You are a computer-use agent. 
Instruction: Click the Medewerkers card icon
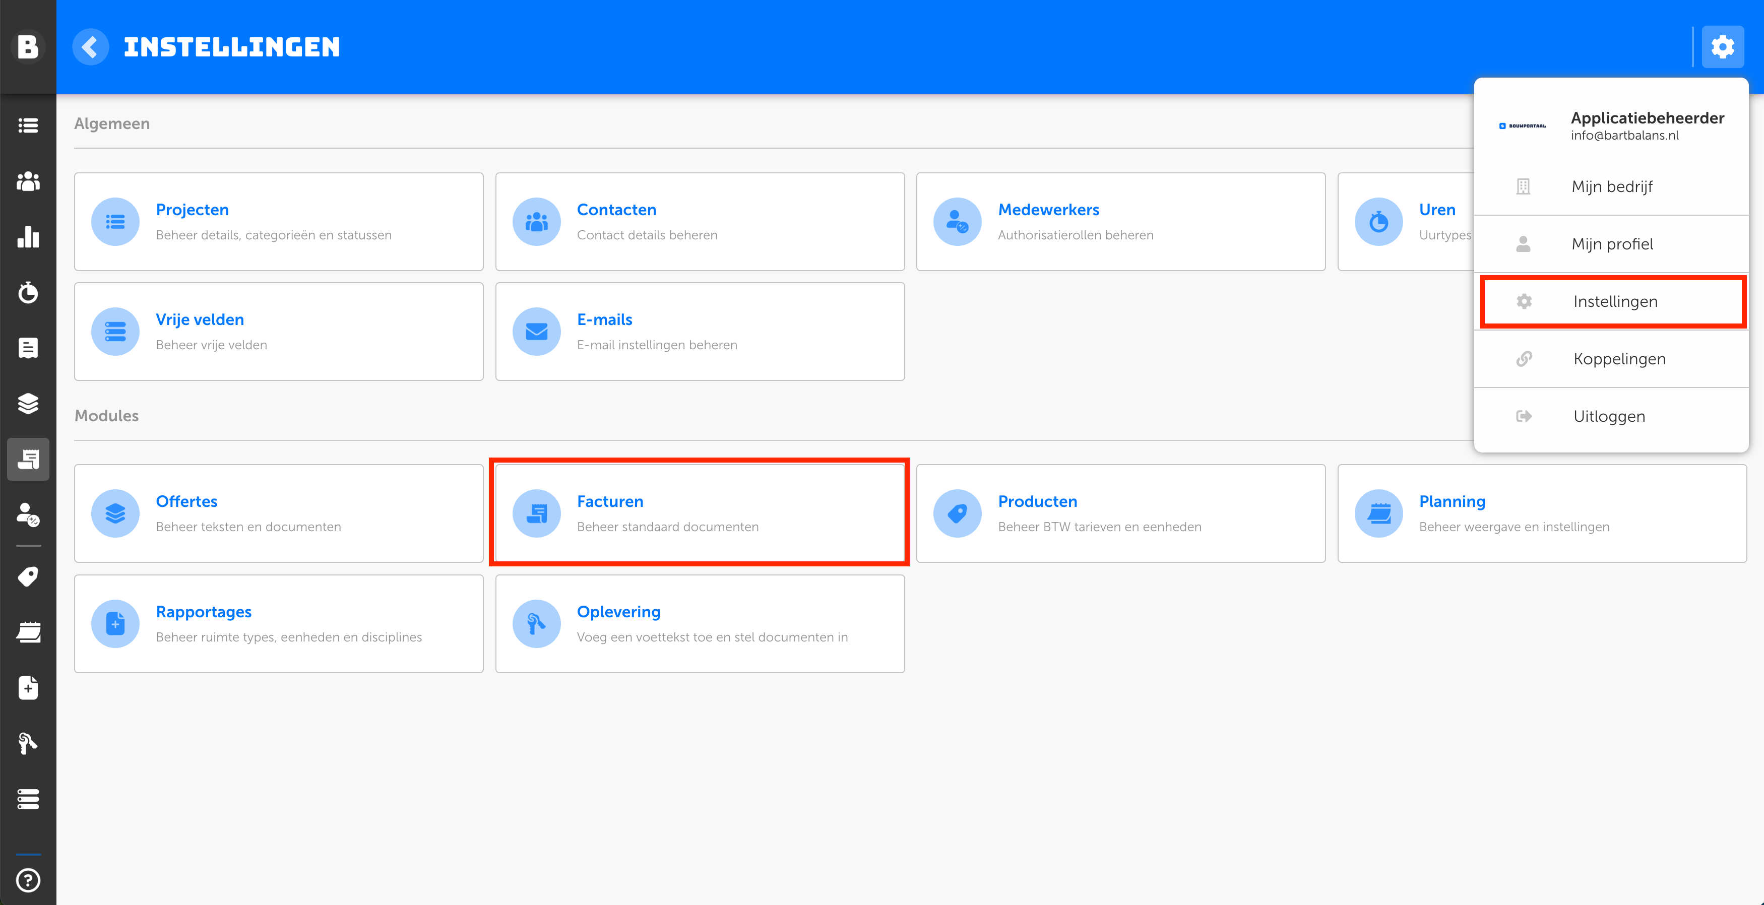coord(957,221)
